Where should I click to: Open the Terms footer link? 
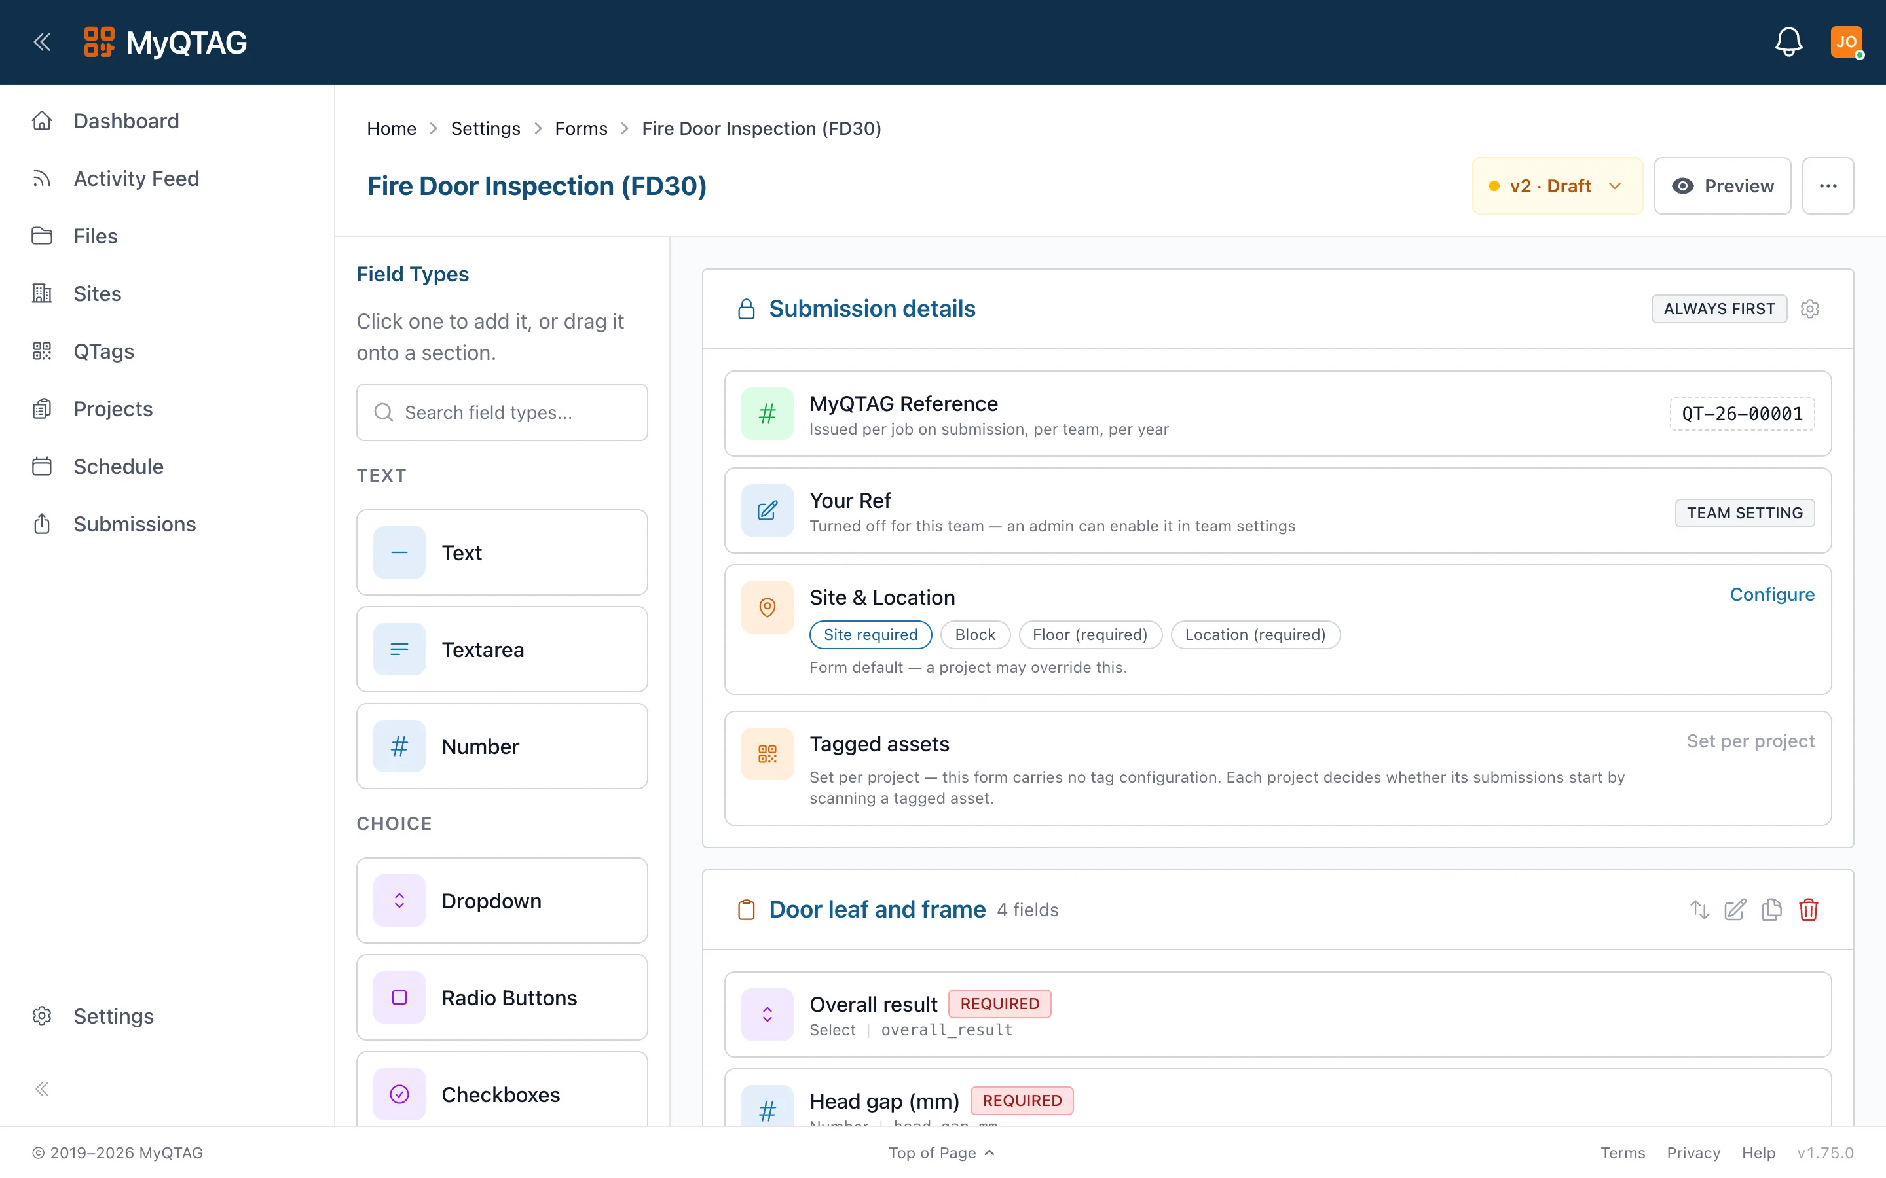(x=1623, y=1153)
